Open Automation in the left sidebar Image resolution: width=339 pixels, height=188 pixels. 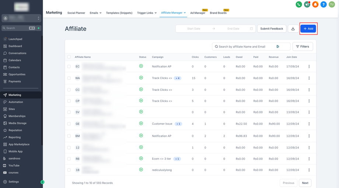pos(16,102)
